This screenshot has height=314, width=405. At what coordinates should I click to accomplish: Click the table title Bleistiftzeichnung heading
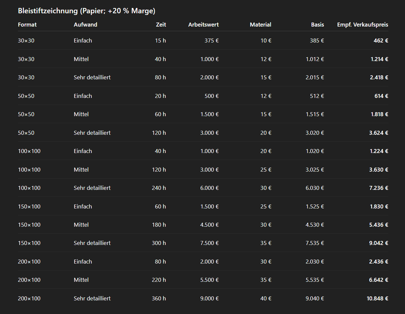(x=86, y=11)
